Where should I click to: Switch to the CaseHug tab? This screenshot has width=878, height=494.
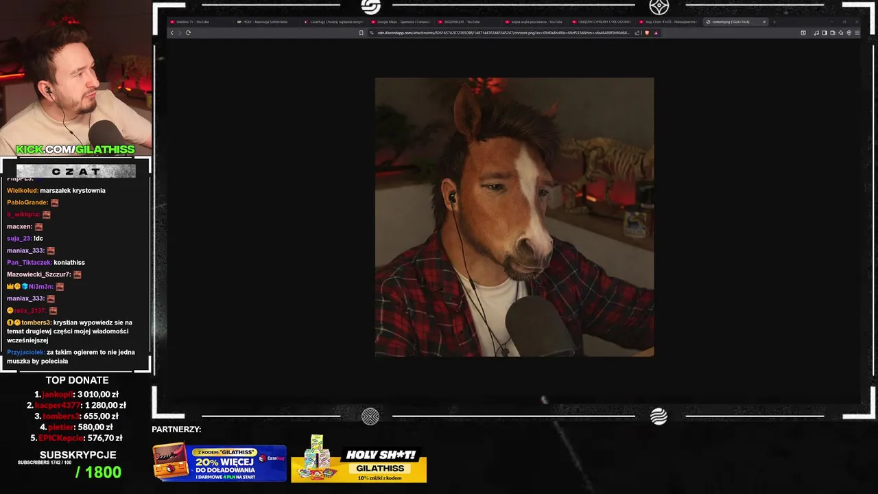tap(335, 22)
